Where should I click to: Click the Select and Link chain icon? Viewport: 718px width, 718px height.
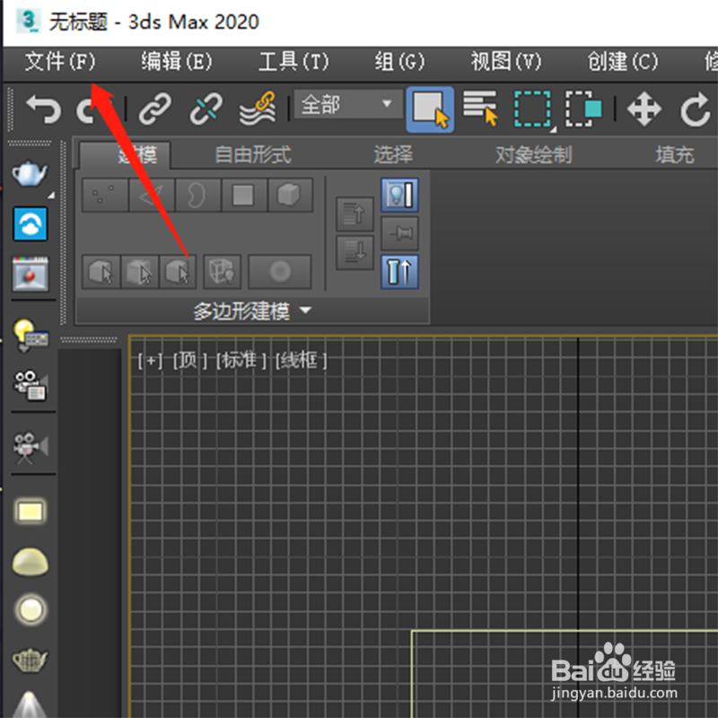[x=155, y=109]
